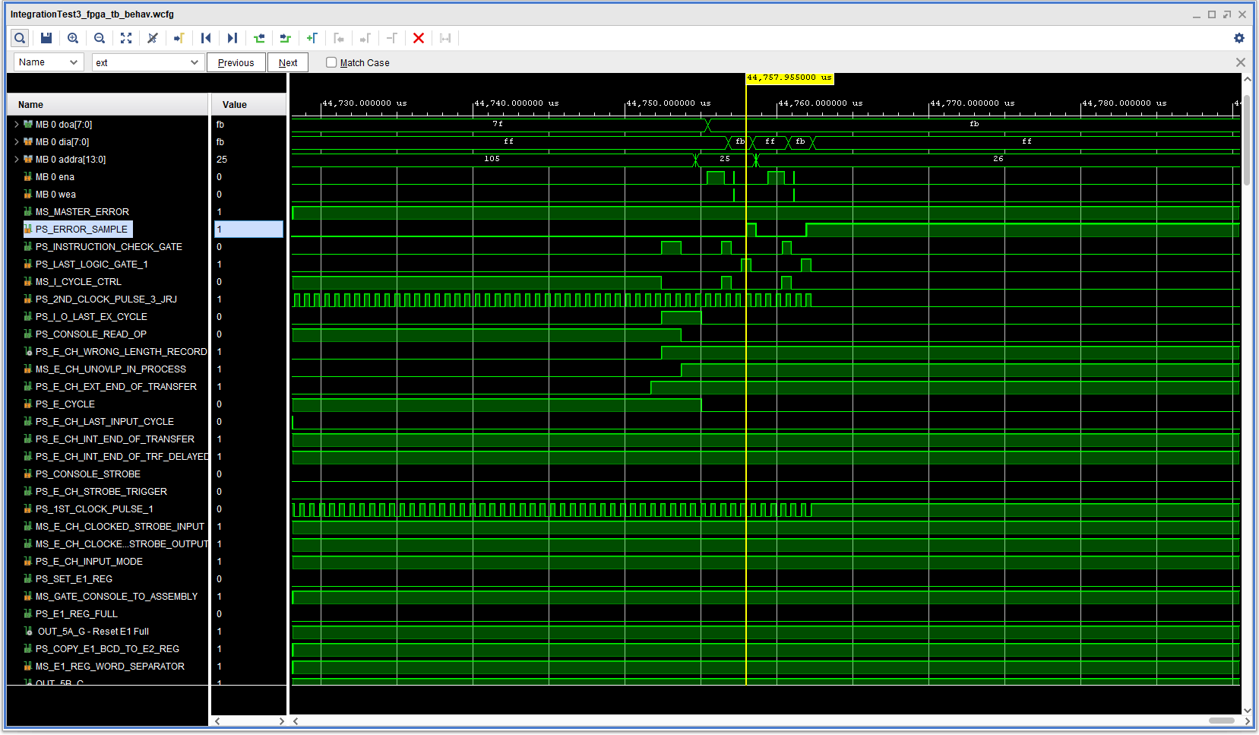Zoom in on the waveform
Screen dimensions: 1259x735
click(73, 38)
